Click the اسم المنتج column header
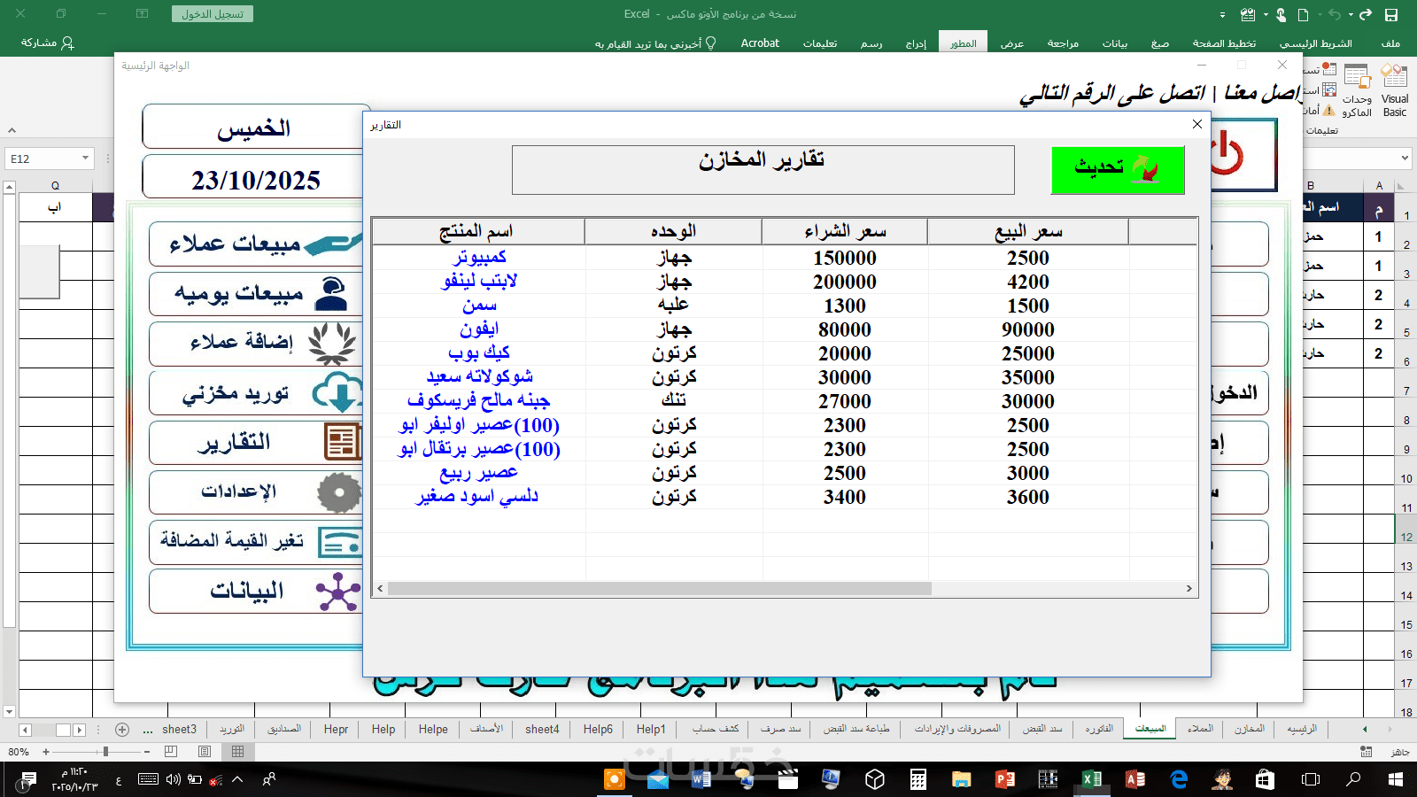1417x797 pixels. [478, 232]
